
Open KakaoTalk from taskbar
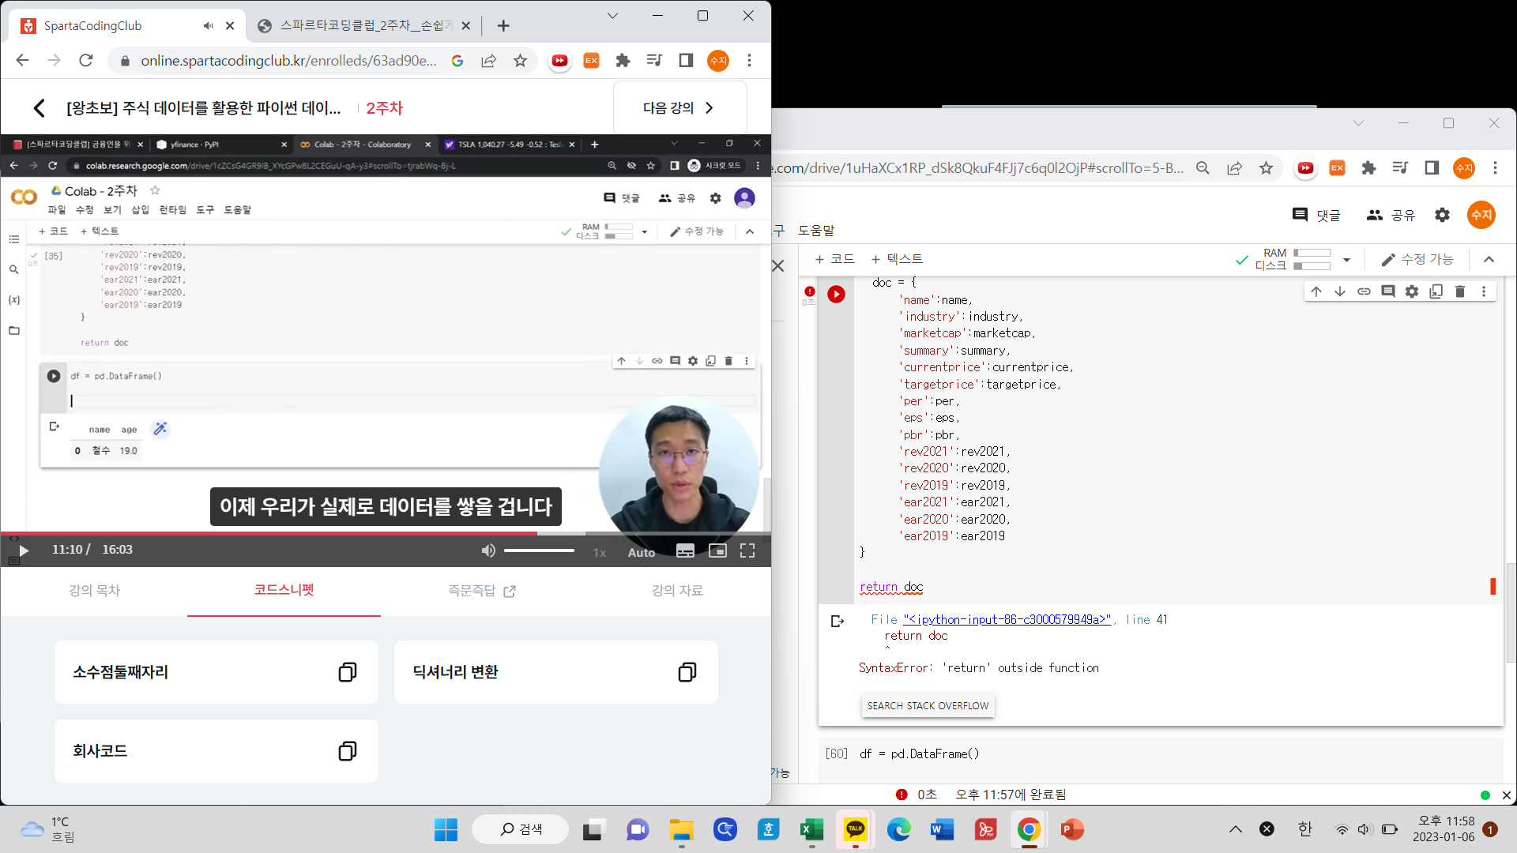[x=855, y=829]
